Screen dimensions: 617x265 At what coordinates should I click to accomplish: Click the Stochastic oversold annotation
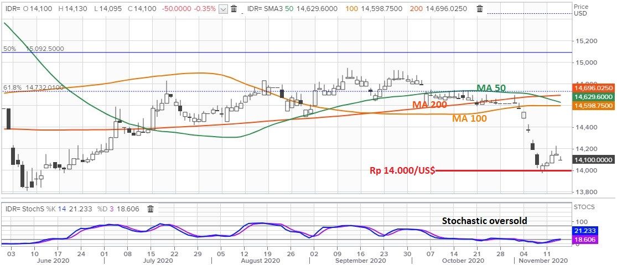pyautogui.click(x=484, y=221)
